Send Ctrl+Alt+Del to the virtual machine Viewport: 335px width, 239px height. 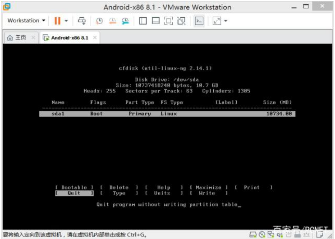click(x=82, y=21)
